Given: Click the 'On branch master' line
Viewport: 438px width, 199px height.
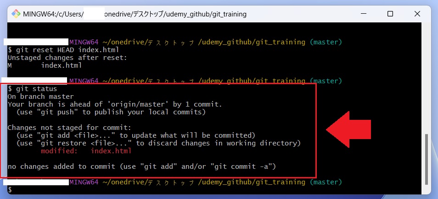Looking at the screenshot, I should [x=41, y=97].
